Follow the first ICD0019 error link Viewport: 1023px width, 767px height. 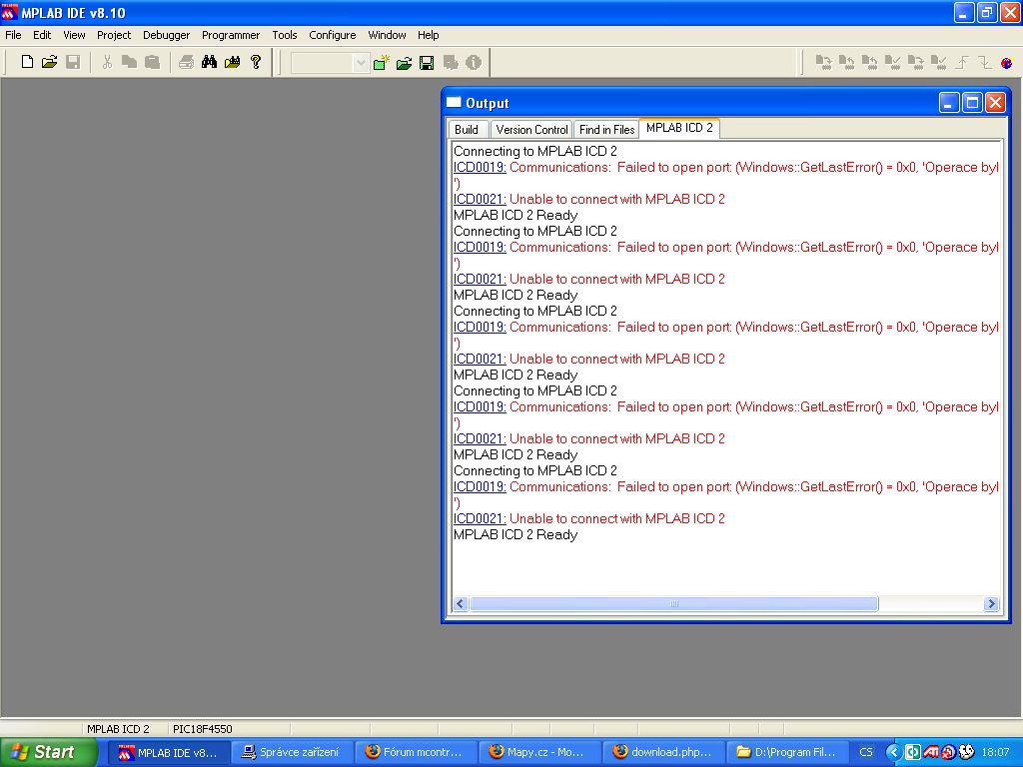coord(480,167)
